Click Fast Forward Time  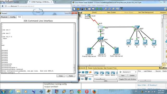point(110,68)
